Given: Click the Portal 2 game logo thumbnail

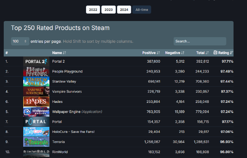Looking at the screenshot, I should pos(36,61).
